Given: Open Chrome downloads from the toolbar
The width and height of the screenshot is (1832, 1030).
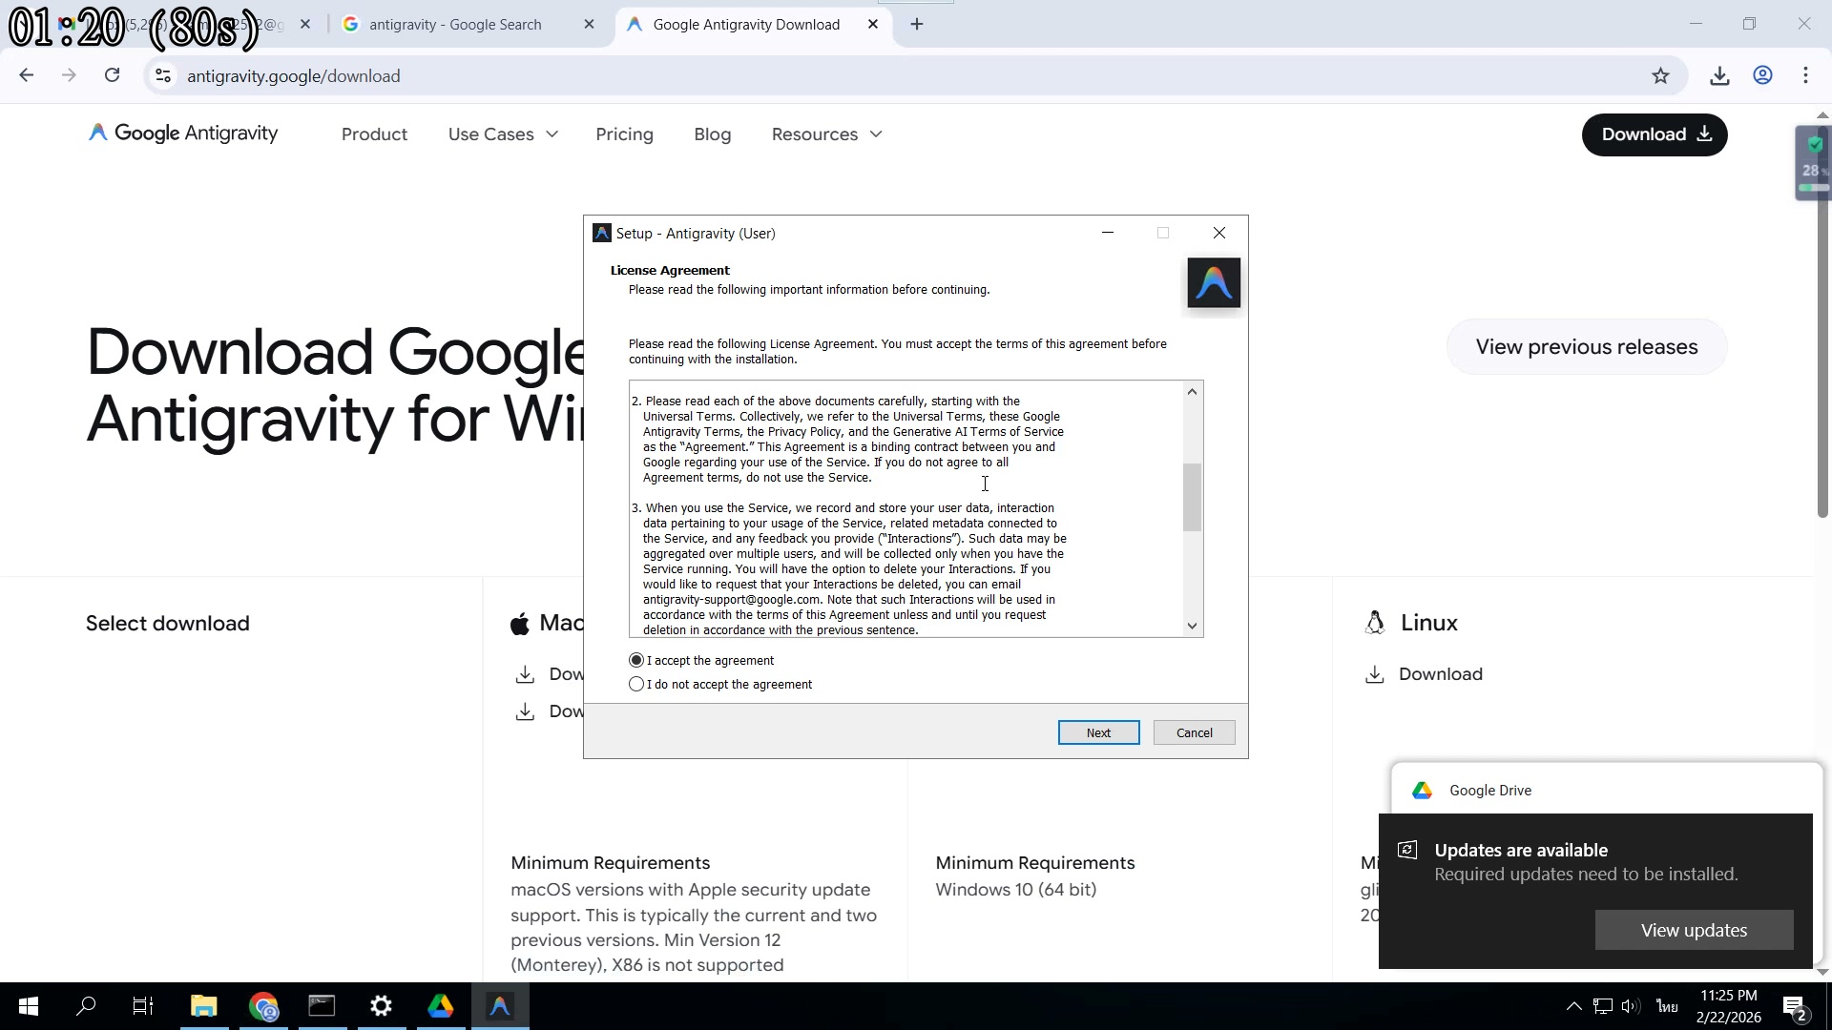Looking at the screenshot, I should pos(1718,75).
